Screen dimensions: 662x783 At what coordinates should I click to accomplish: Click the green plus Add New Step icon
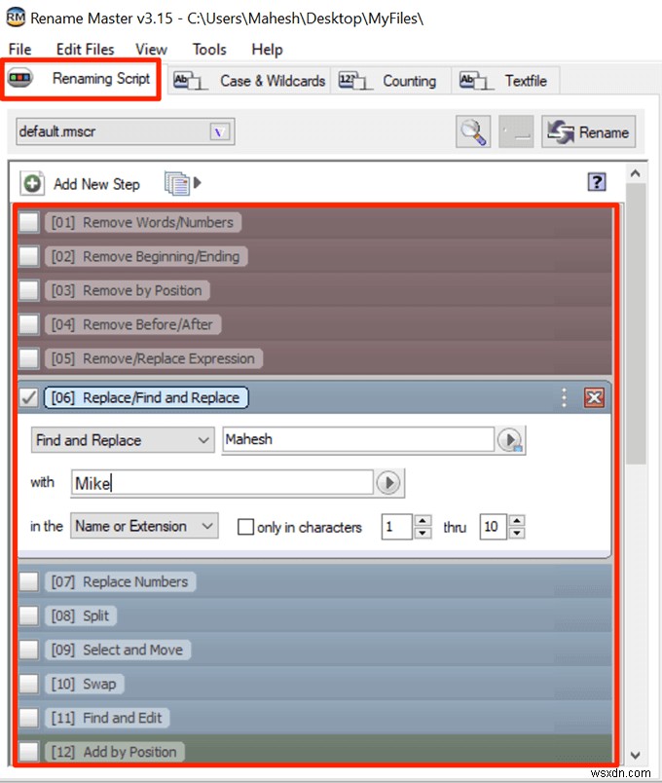coord(32,184)
